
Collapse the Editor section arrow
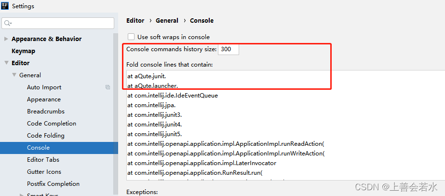(6, 63)
